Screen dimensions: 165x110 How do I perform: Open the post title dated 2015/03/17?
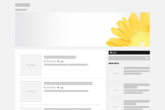[x=68, y=83]
